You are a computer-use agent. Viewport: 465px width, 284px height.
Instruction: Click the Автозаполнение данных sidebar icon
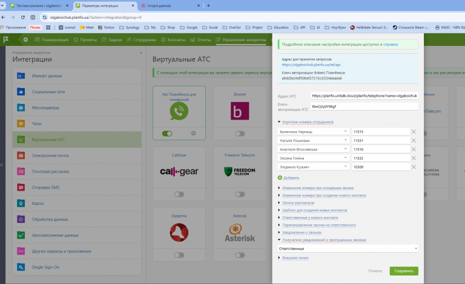pos(21,235)
